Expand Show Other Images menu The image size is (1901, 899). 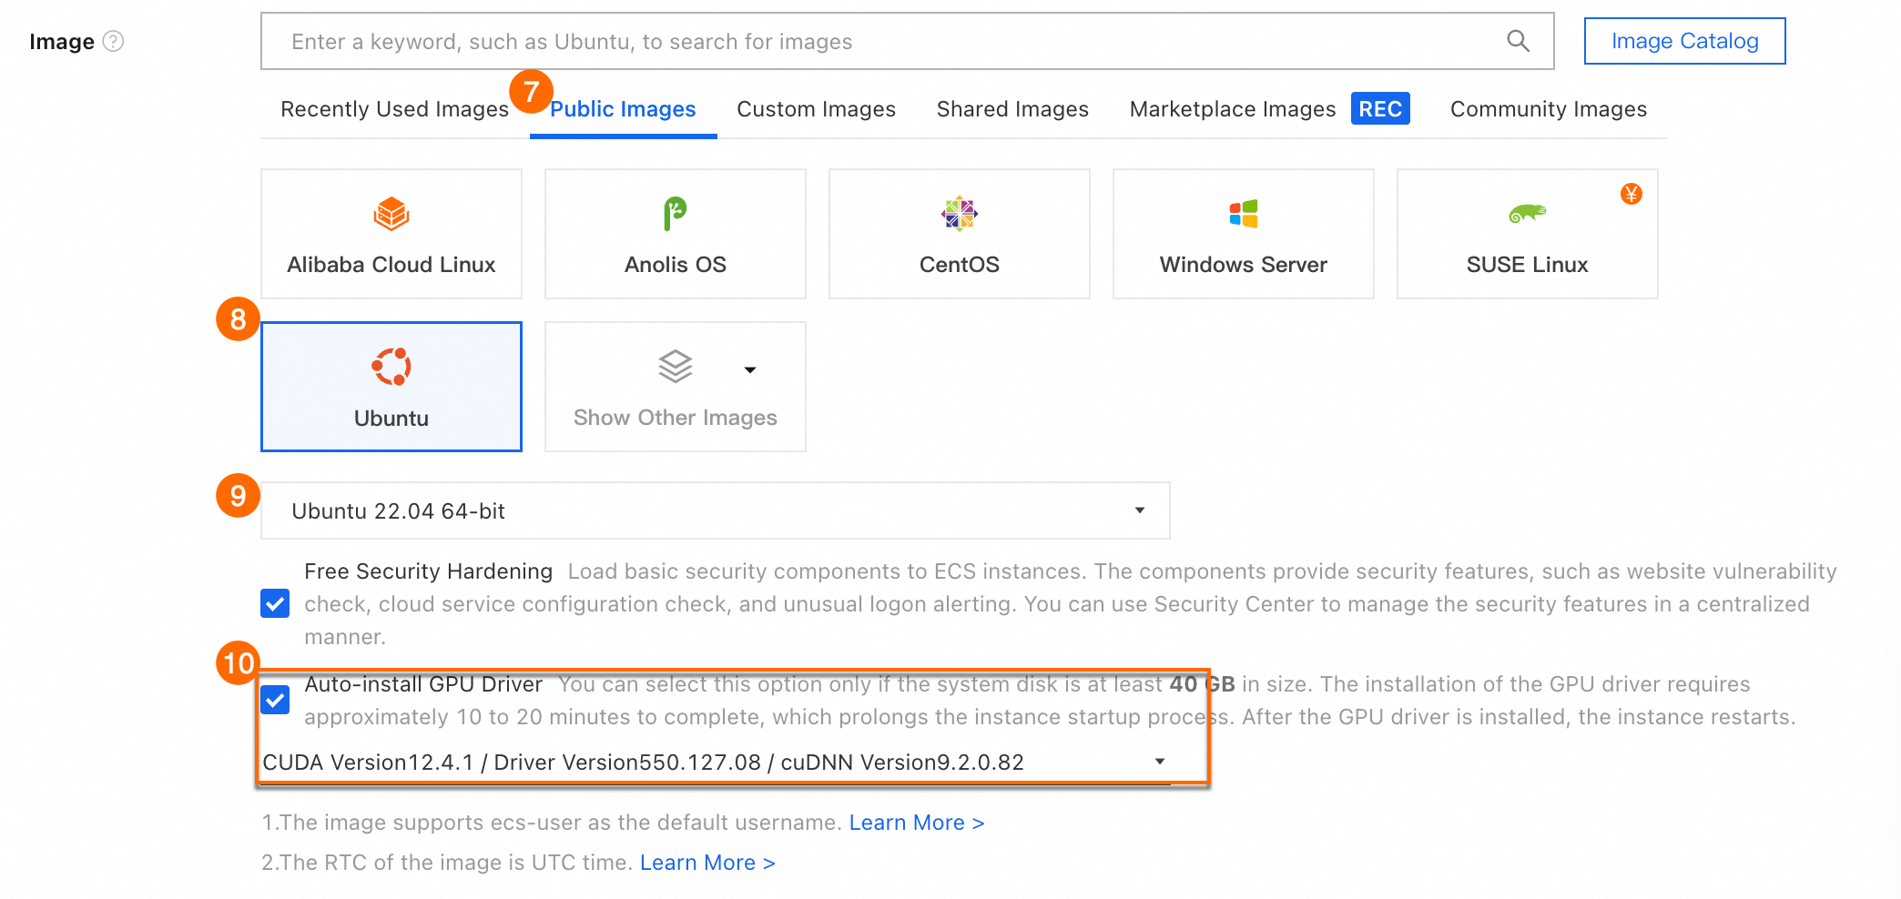[675, 387]
